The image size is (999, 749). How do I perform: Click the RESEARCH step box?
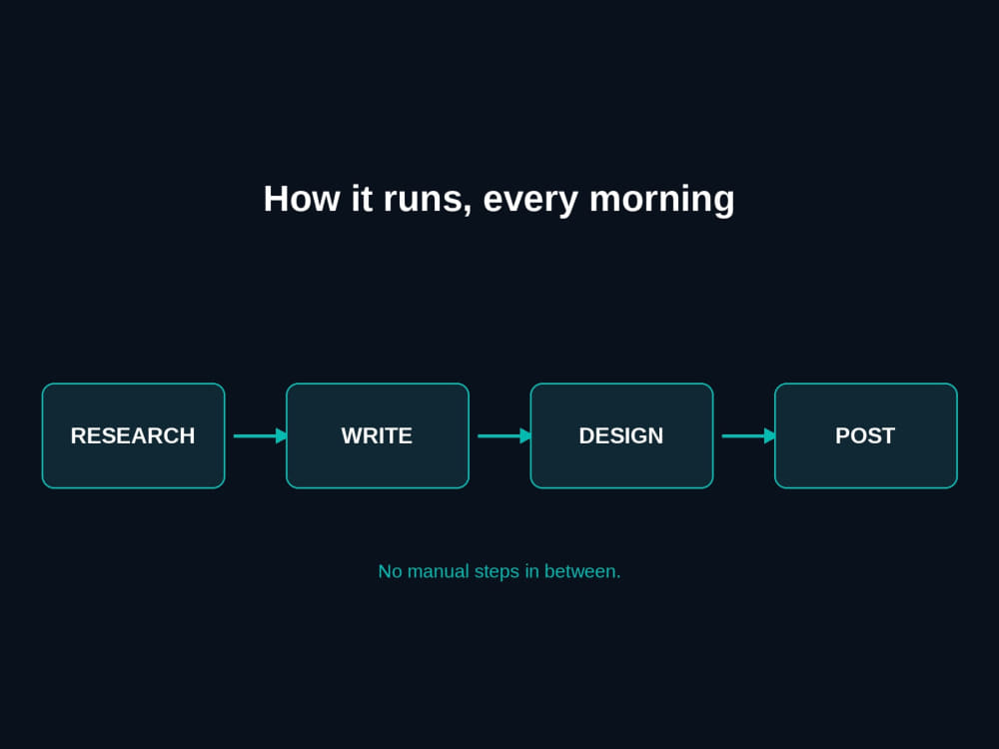133,435
